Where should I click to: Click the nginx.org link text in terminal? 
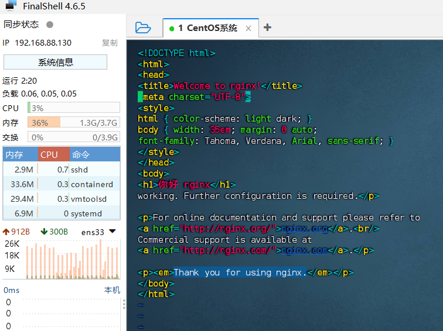point(304,229)
